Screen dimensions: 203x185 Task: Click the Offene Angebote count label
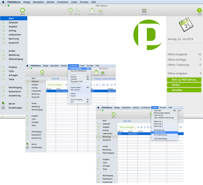[x=178, y=54]
